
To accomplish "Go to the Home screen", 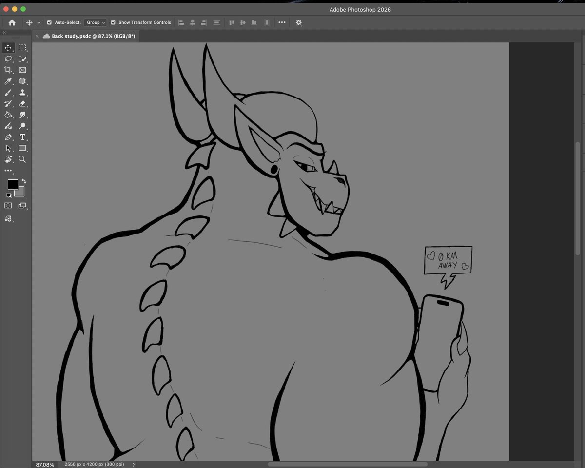I will (x=12, y=22).
